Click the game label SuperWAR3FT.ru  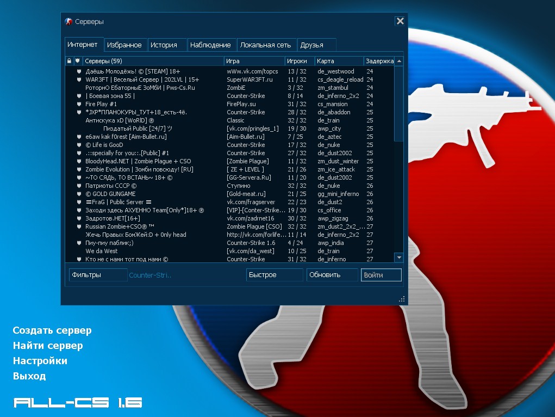(x=250, y=80)
